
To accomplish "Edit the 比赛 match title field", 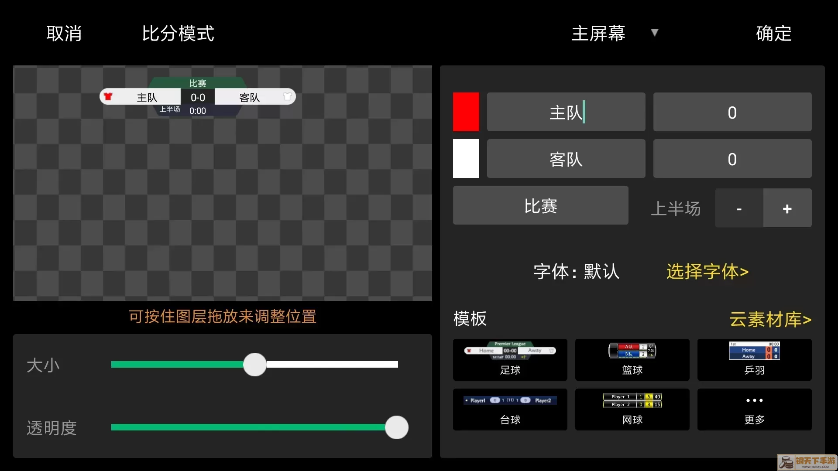I will point(540,205).
